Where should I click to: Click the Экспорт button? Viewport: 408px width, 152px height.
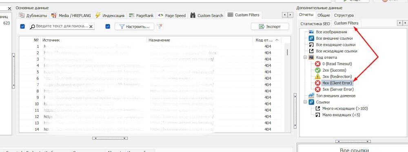tap(270, 26)
